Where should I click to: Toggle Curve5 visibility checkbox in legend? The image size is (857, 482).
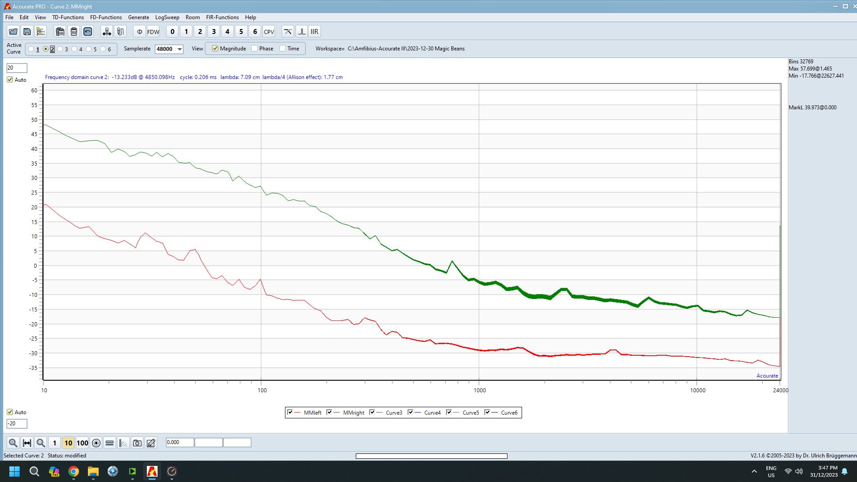tap(449, 412)
